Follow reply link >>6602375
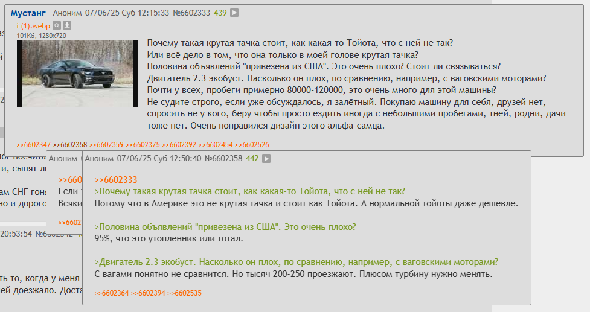The width and height of the screenshot is (590, 312). point(143,145)
